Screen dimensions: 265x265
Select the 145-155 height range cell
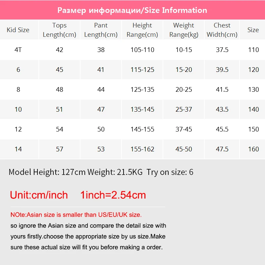coord(142,129)
